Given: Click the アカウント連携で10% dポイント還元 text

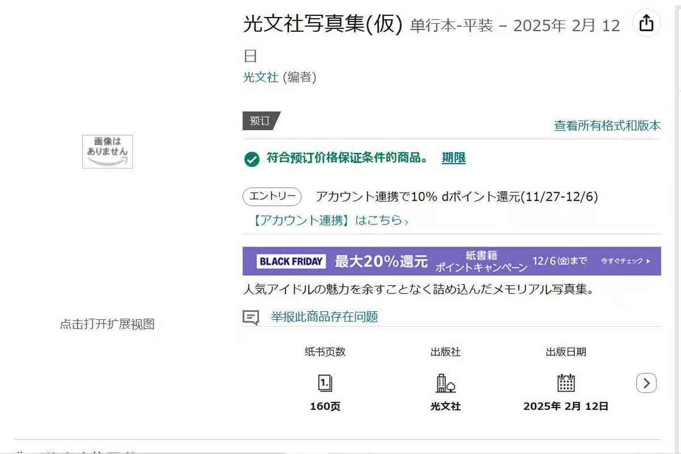Looking at the screenshot, I should tap(457, 197).
